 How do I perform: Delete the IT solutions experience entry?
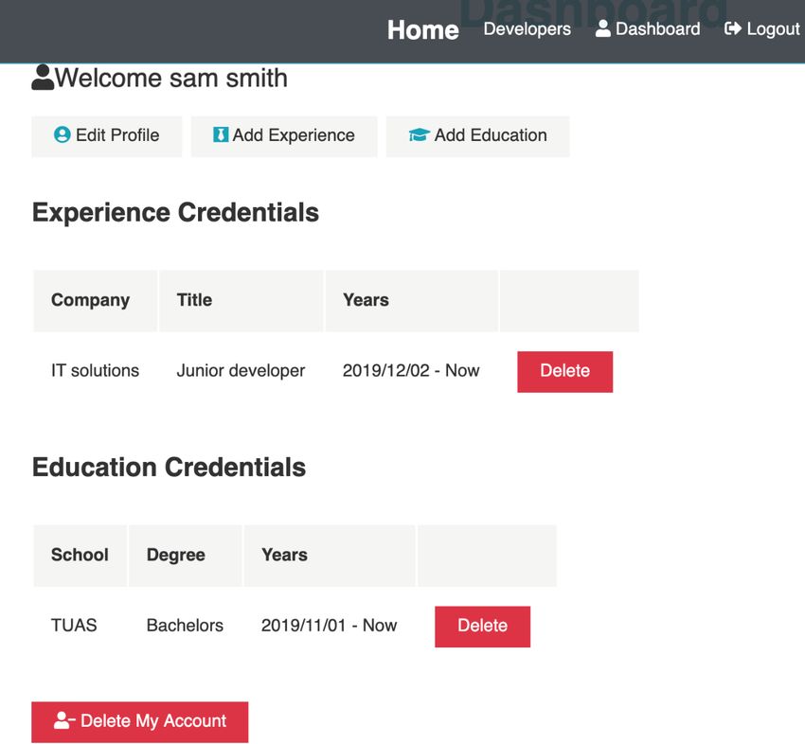pos(564,372)
